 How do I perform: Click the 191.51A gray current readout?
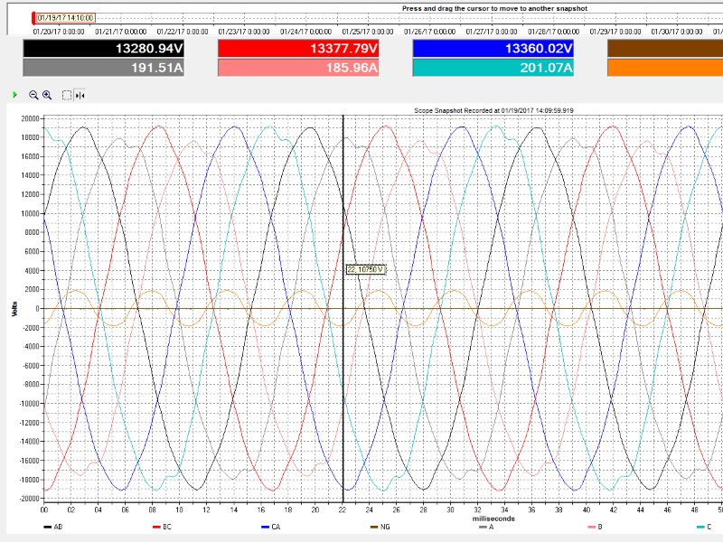click(103, 68)
